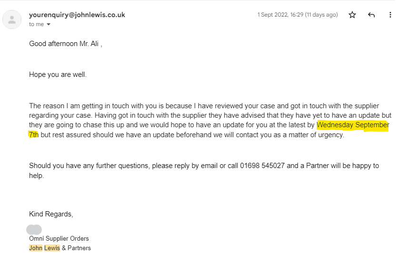Screen dimensions: 398x253
Task: Click the "& Partners" text
Action: tap(76, 248)
